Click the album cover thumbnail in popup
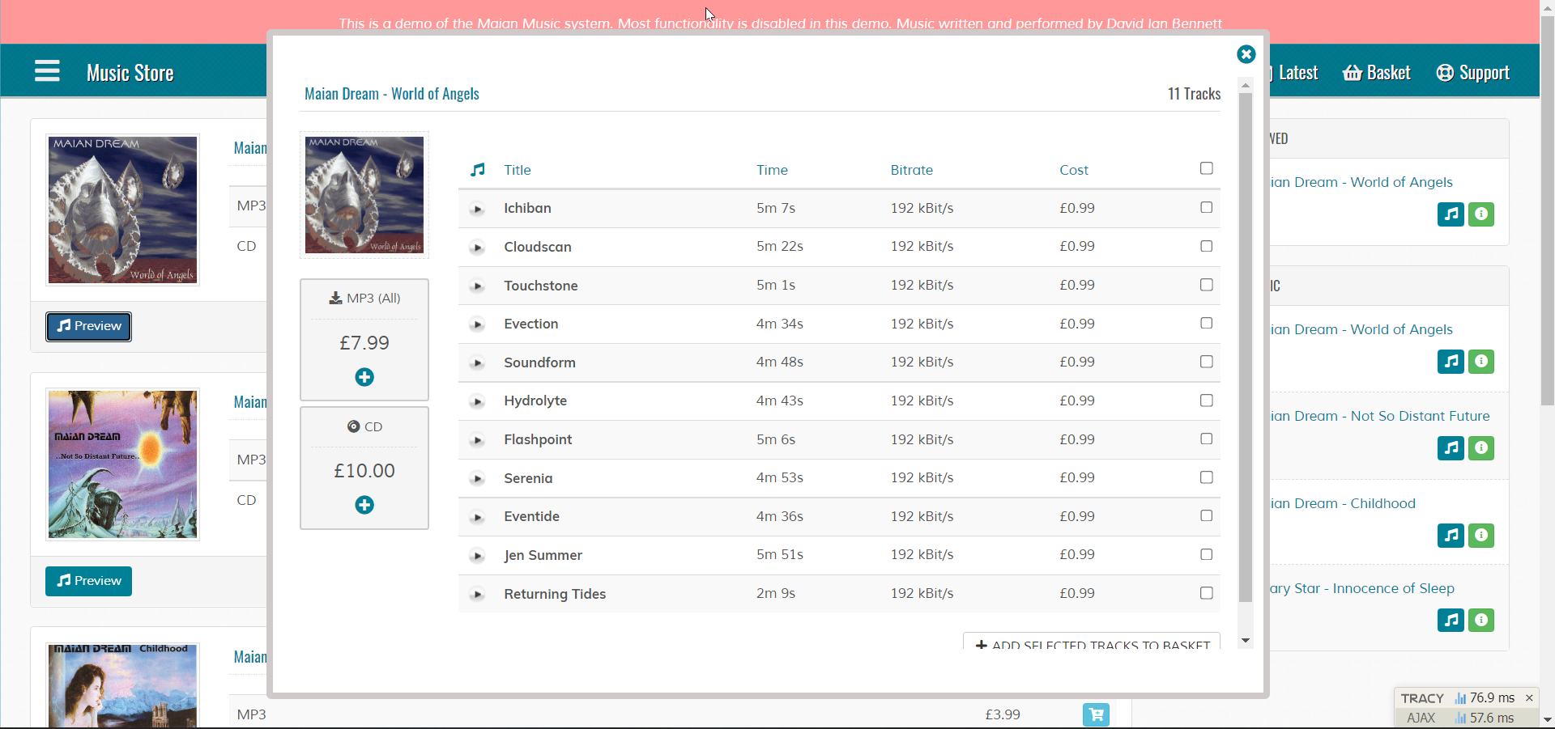1555x729 pixels. tap(364, 195)
